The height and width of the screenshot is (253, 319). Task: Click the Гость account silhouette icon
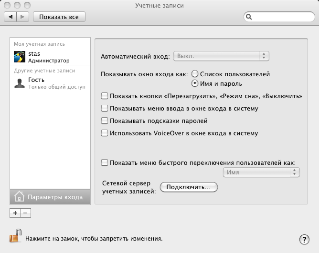(20, 83)
